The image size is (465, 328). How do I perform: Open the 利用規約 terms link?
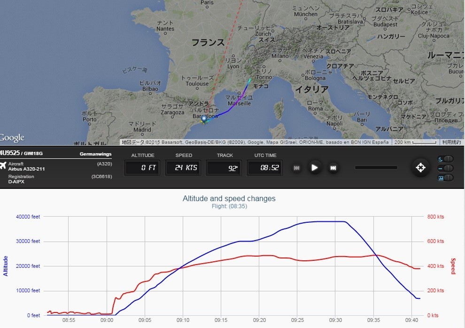(x=451, y=142)
